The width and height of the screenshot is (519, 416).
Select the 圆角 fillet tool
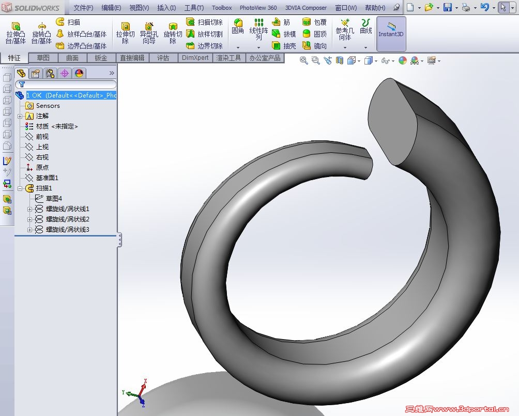tap(238, 26)
